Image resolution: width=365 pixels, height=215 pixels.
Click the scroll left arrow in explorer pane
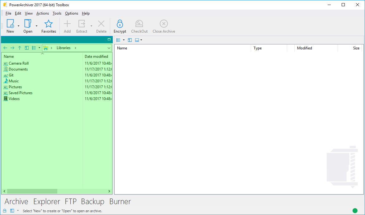[4, 191]
